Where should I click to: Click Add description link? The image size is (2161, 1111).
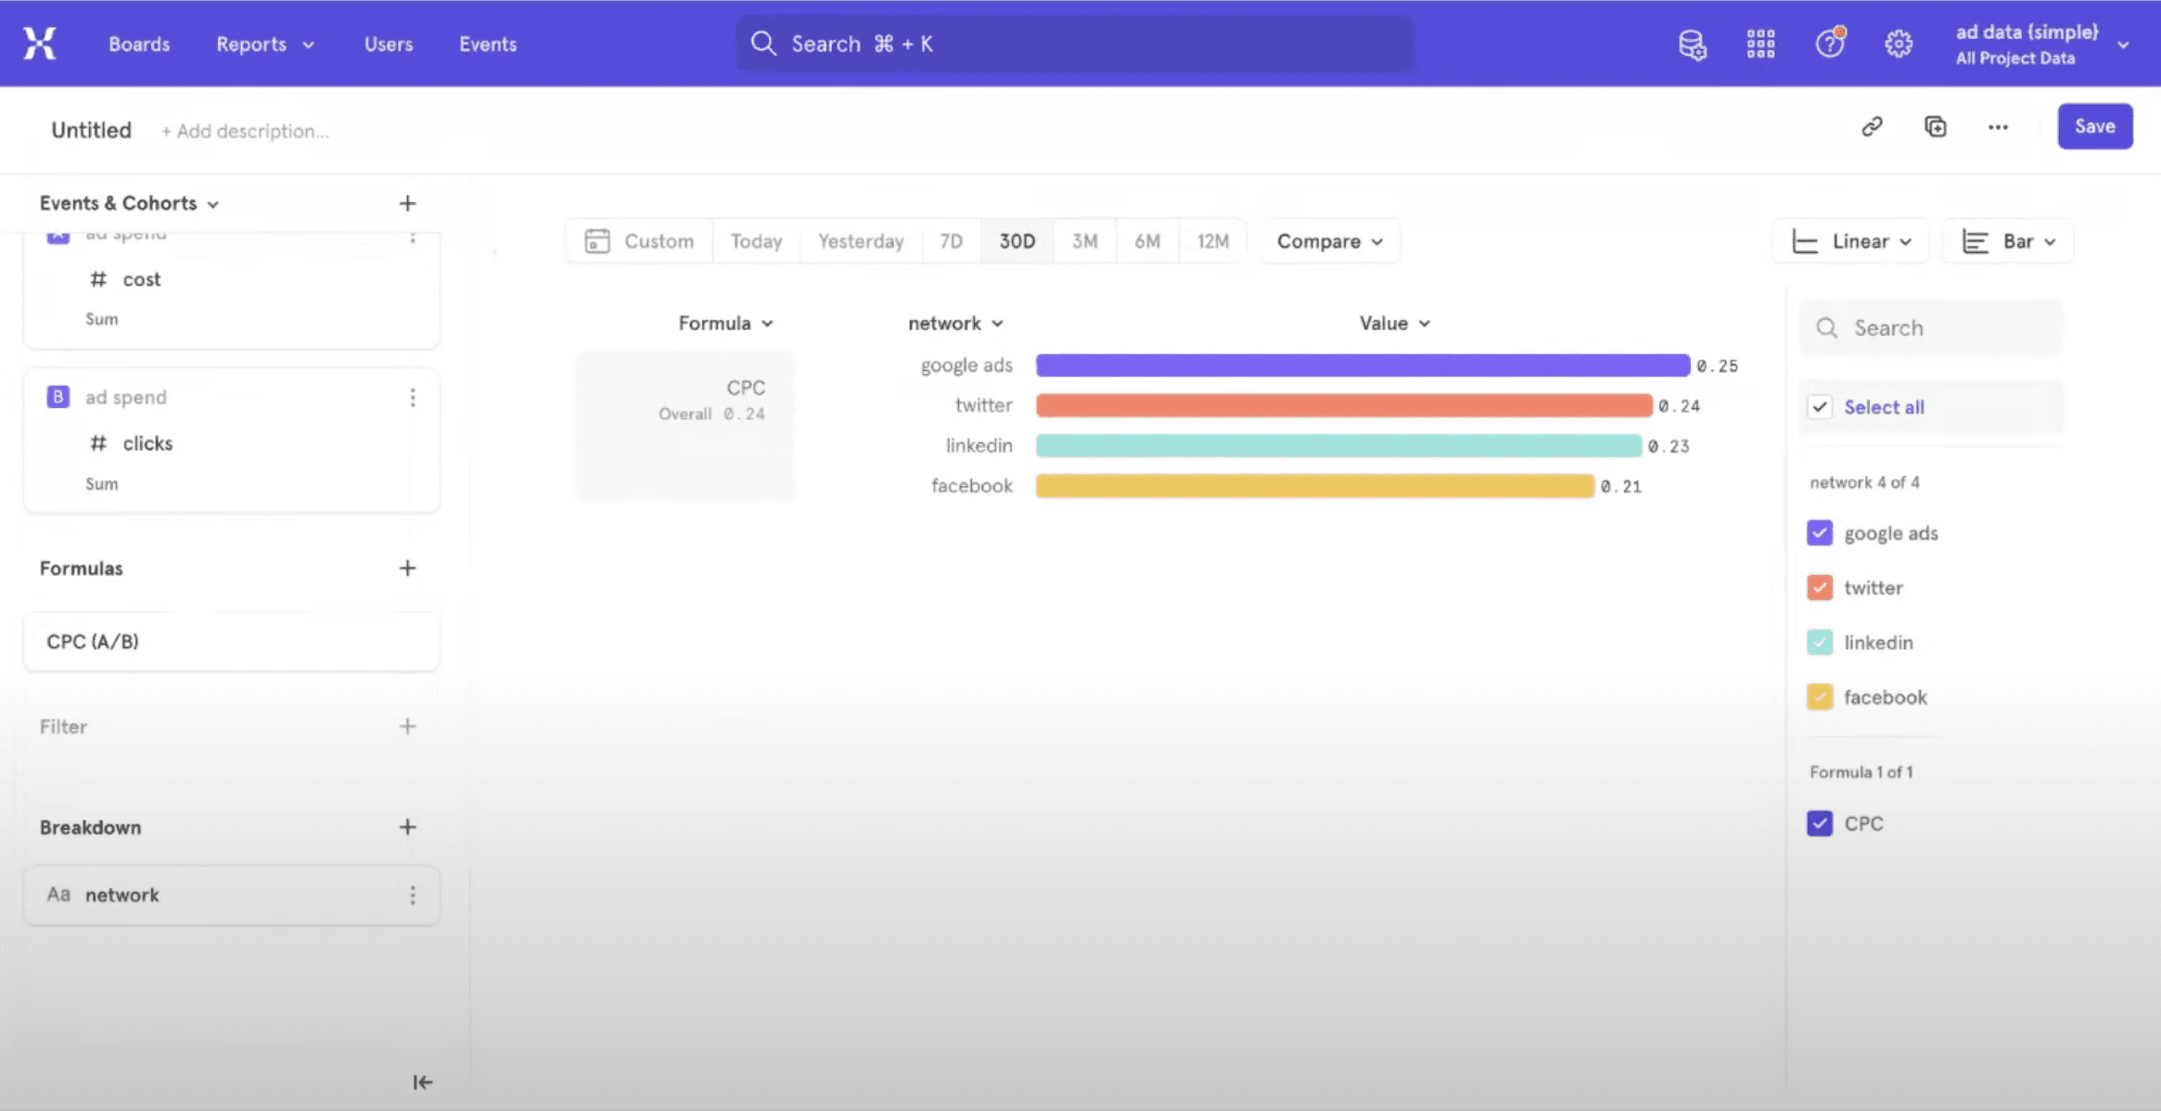click(245, 131)
